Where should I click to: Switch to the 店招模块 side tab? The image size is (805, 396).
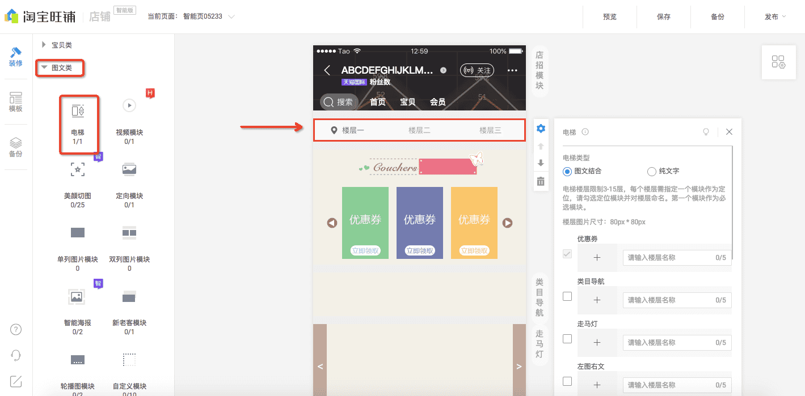tap(539, 70)
